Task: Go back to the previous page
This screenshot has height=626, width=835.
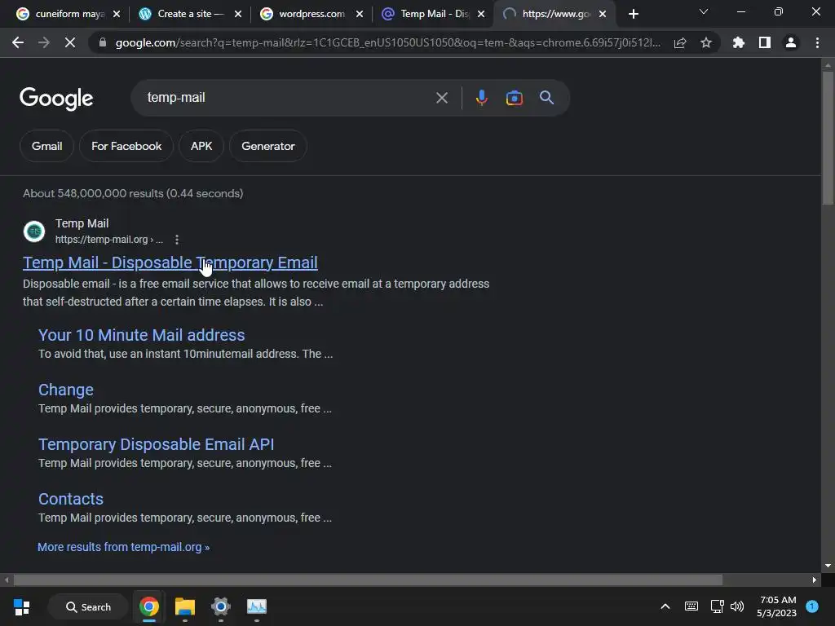Action: pyautogui.click(x=18, y=42)
